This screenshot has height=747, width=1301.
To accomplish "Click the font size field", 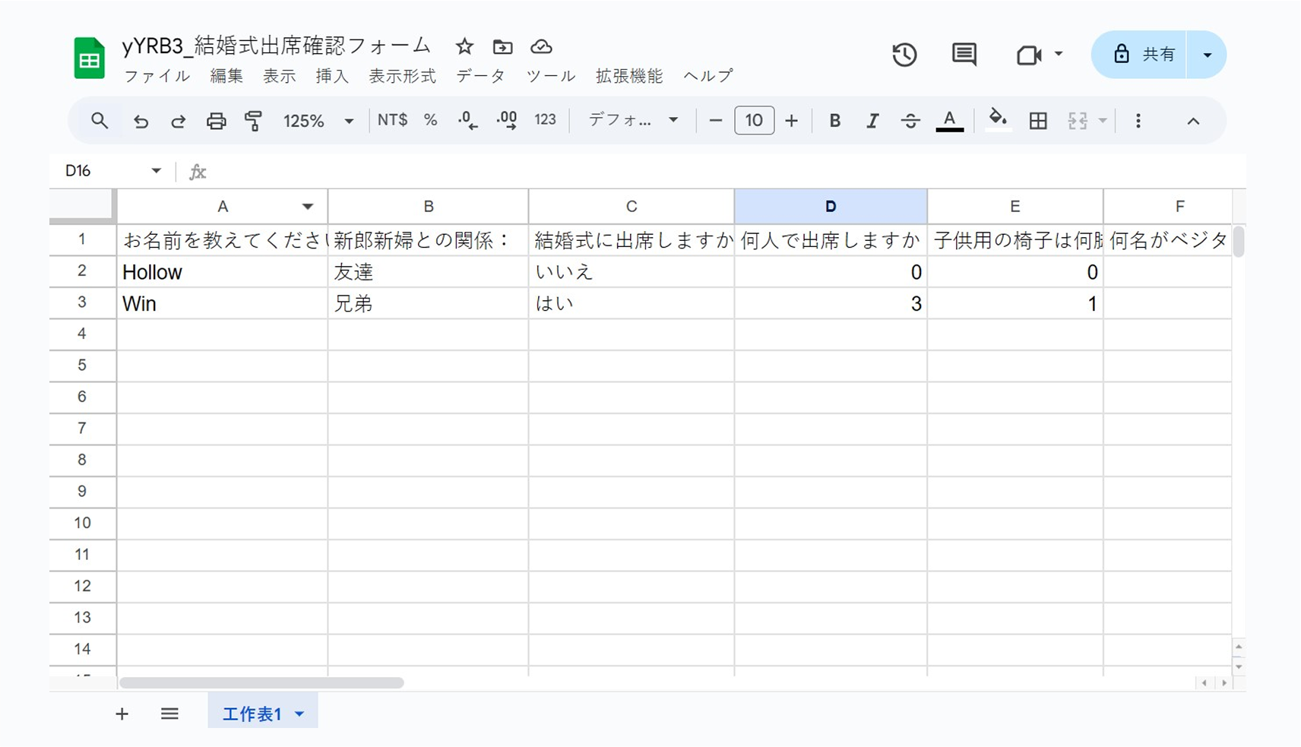I will click(x=754, y=120).
